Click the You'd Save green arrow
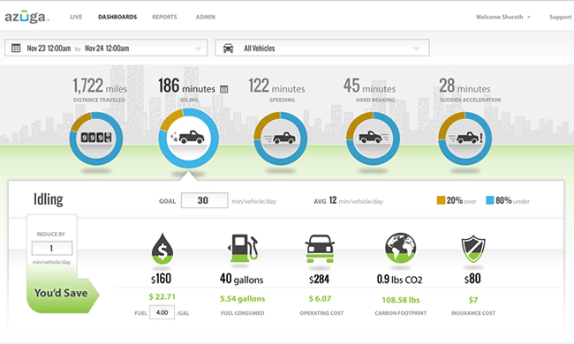 click(x=62, y=295)
